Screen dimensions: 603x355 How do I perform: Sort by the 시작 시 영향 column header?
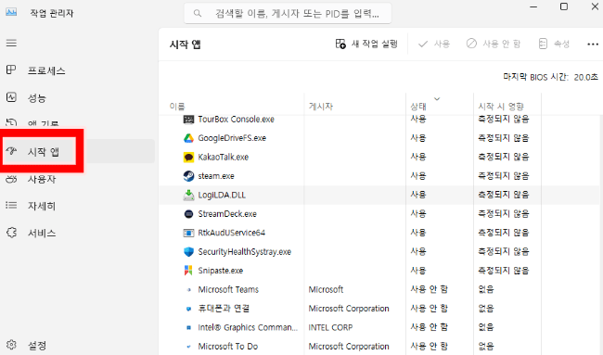(501, 106)
